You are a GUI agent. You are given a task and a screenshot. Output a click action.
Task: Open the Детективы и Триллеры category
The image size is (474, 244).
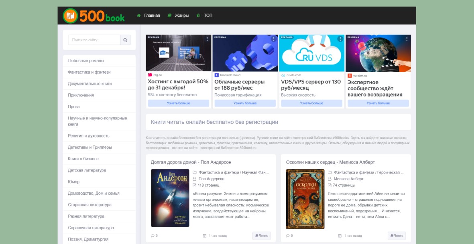pyautogui.click(x=90, y=147)
